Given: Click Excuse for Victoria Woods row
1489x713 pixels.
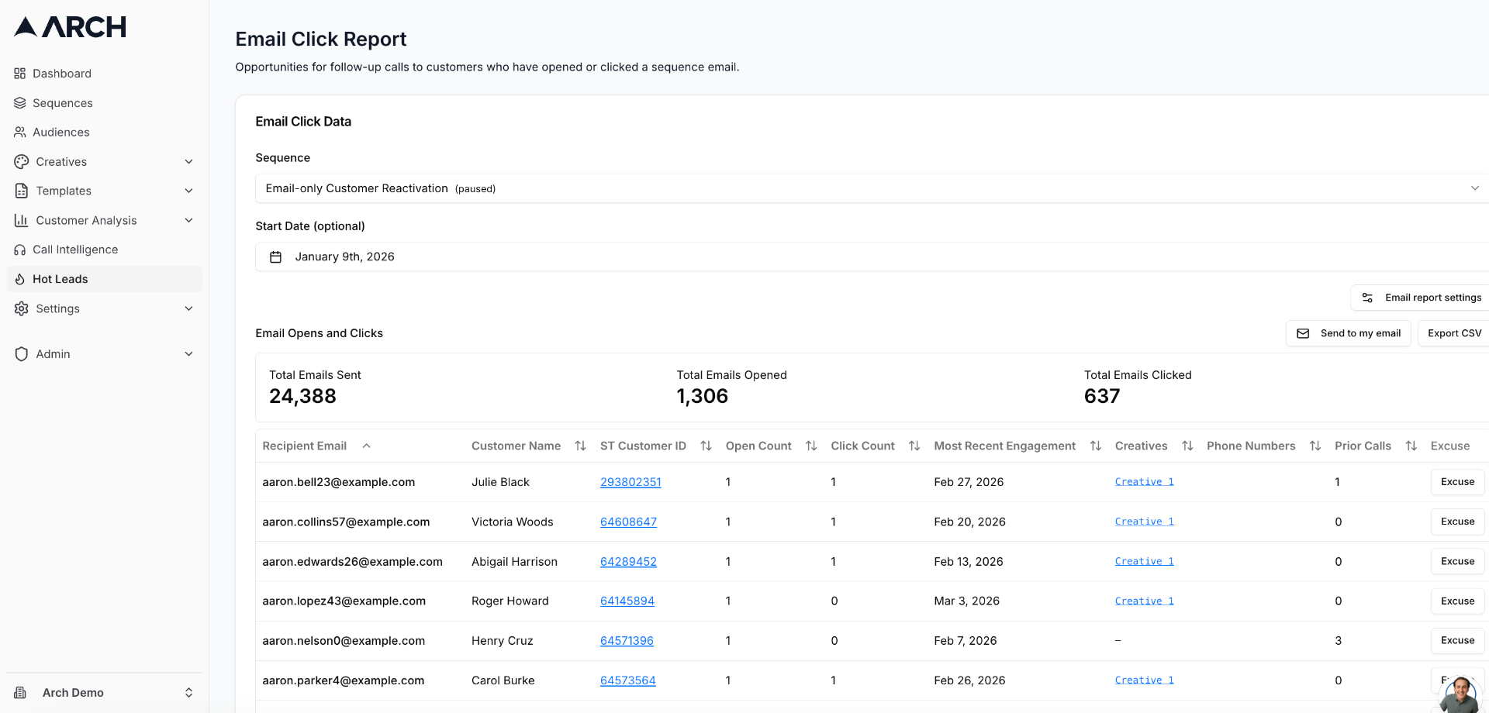Looking at the screenshot, I should pyautogui.click(x=1457, y=522).
